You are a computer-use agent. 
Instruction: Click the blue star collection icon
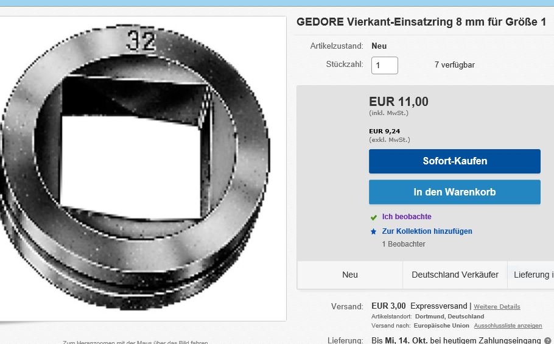[374, 231]
